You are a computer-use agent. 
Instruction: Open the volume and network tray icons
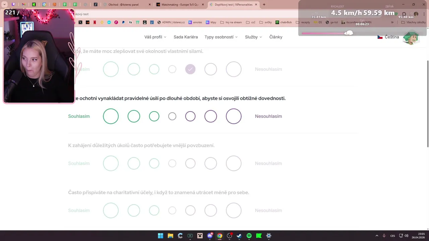(404, 236)
